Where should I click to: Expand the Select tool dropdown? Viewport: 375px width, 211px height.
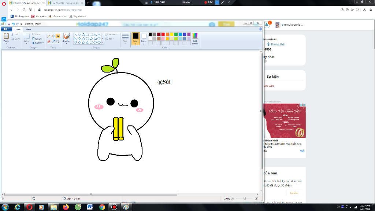pos(26,43)
